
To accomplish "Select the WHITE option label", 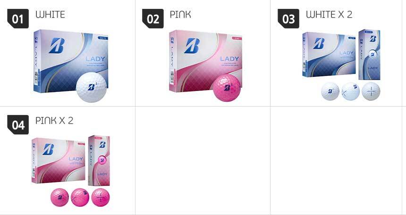I will coord(50,15).
